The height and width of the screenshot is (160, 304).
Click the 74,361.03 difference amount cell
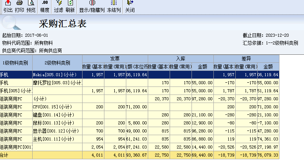pyautogui.click(x=268, y=139)
